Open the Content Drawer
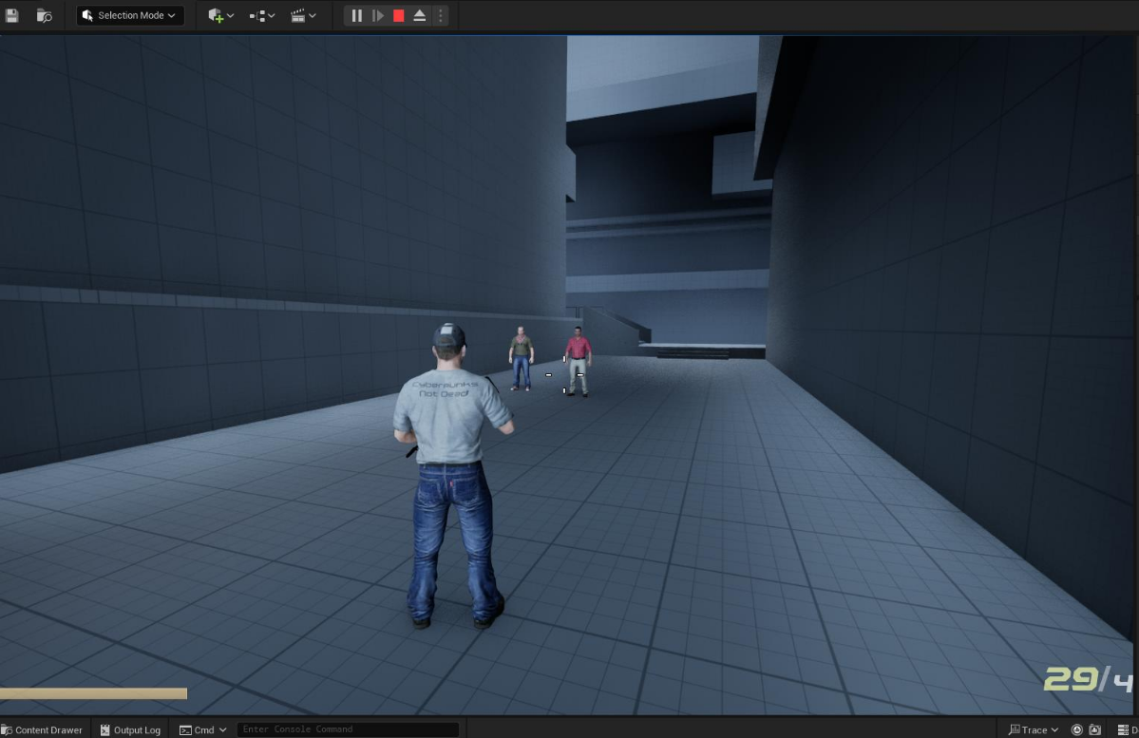This screenshot has width=1139, height=738. [42, 729]
